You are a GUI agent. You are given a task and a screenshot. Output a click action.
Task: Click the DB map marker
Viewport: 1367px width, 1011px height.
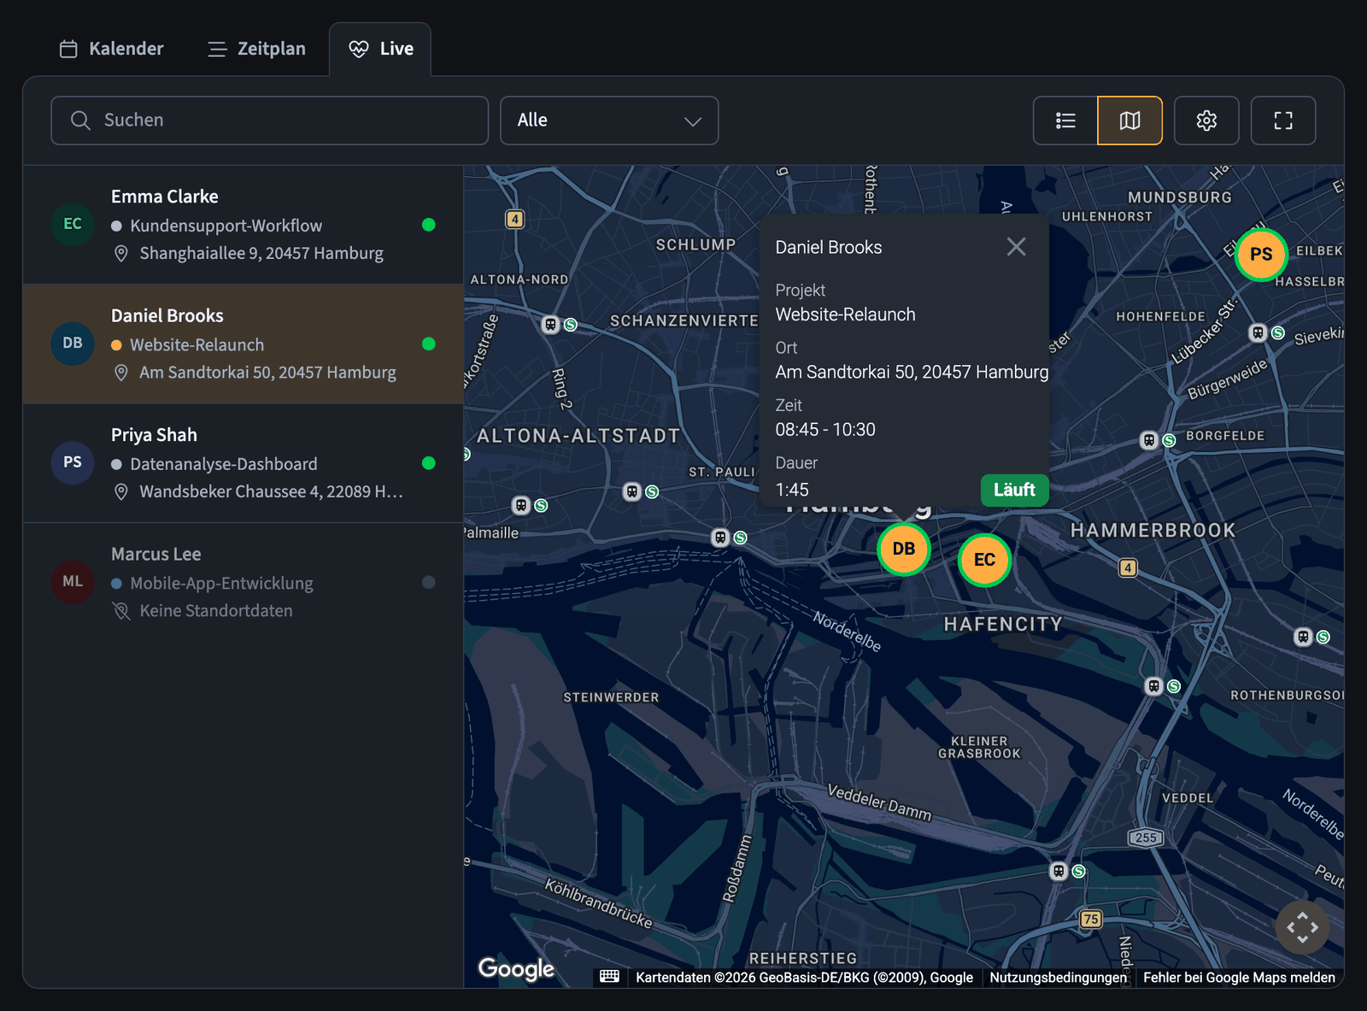pyautogui.click(x=904, y=549)
